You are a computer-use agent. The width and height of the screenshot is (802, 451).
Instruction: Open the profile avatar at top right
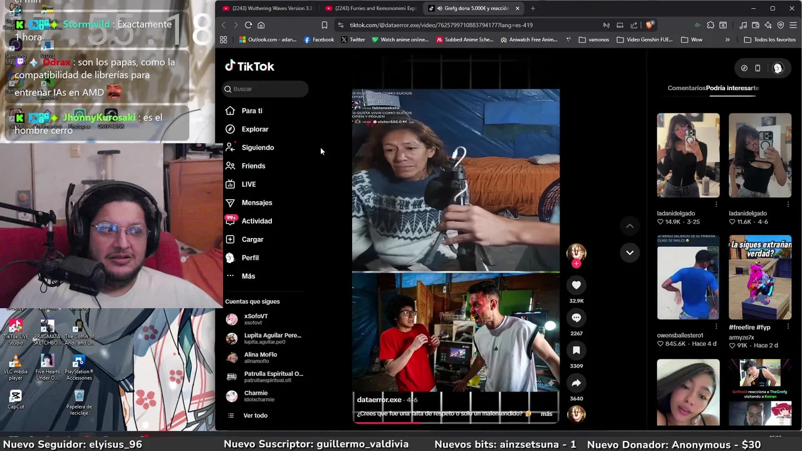point(778,68)
